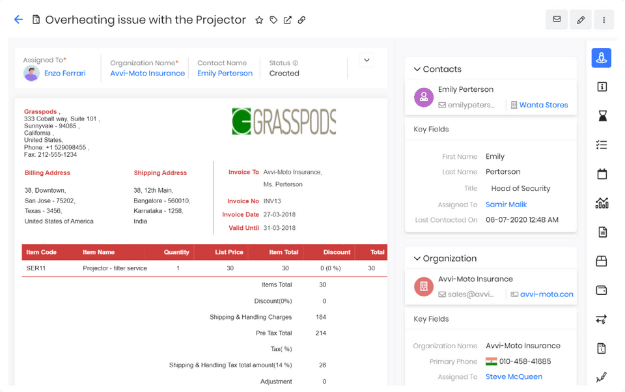Open the money transfer arrows sidebar icon
The height and width of the screenshot is (392, 625).
point(601,320)
